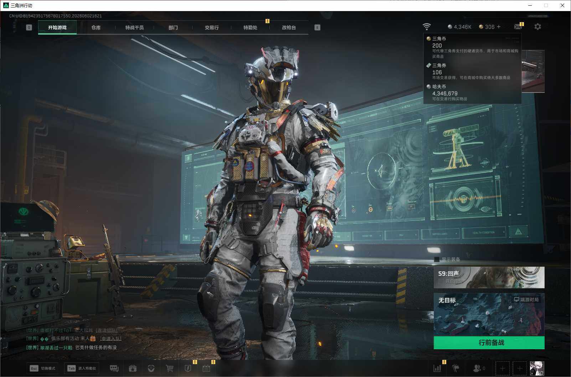The image size is (571, 377).
Task: Click the 三角币 entry in the currency popup
Action: 472,47
